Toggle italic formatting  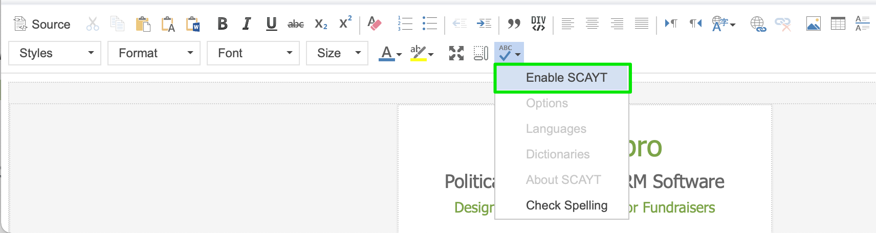(247, 24)
